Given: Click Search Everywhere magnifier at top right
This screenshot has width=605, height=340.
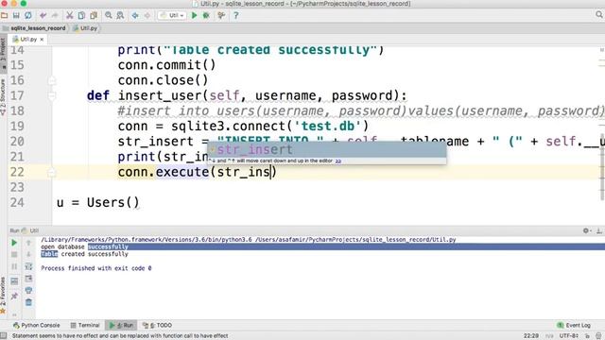Looking at the screenshot, I should point(598,15).
